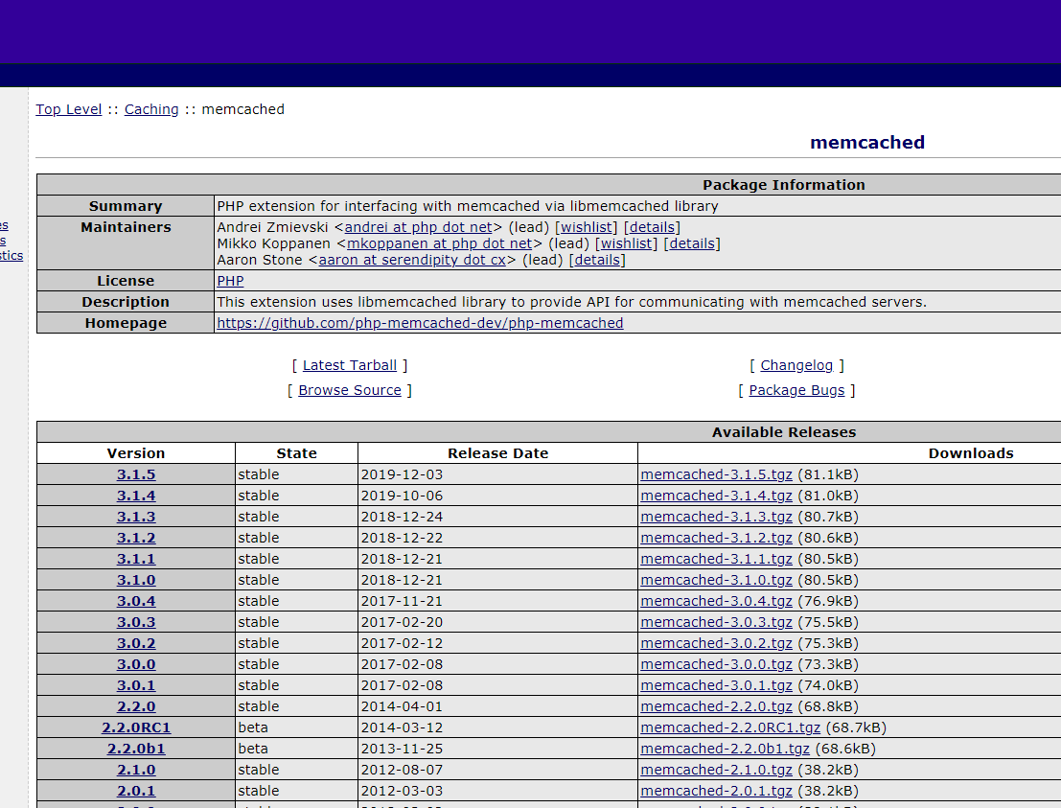The width and height of the screenshot is (1061, 808).
Task: Click the 2012-08-07 release date cell
Action: click(497, 770)
